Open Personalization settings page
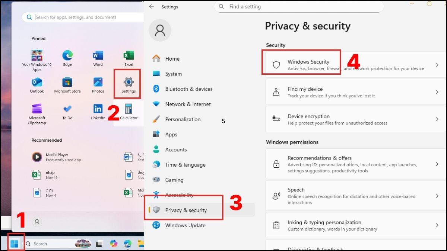The width and height of the screenshot is (447, 251). 201,119
